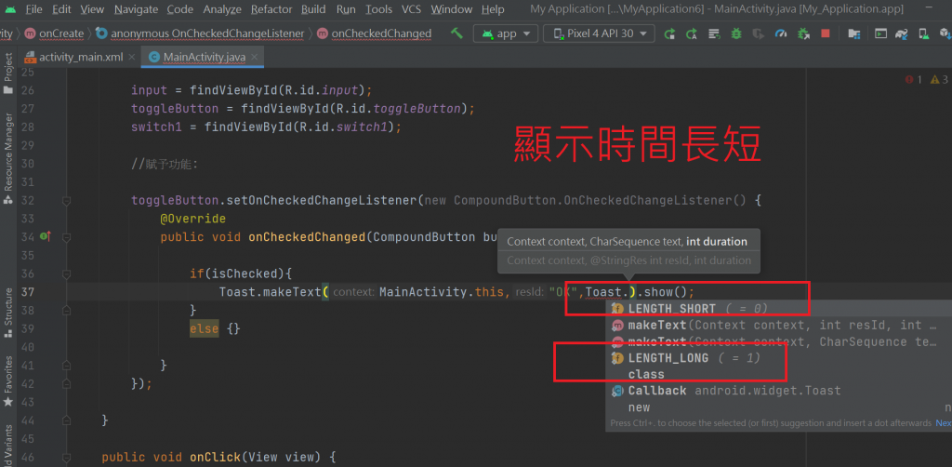Click the Make Project hammer icon

click(x=456, y=33)
